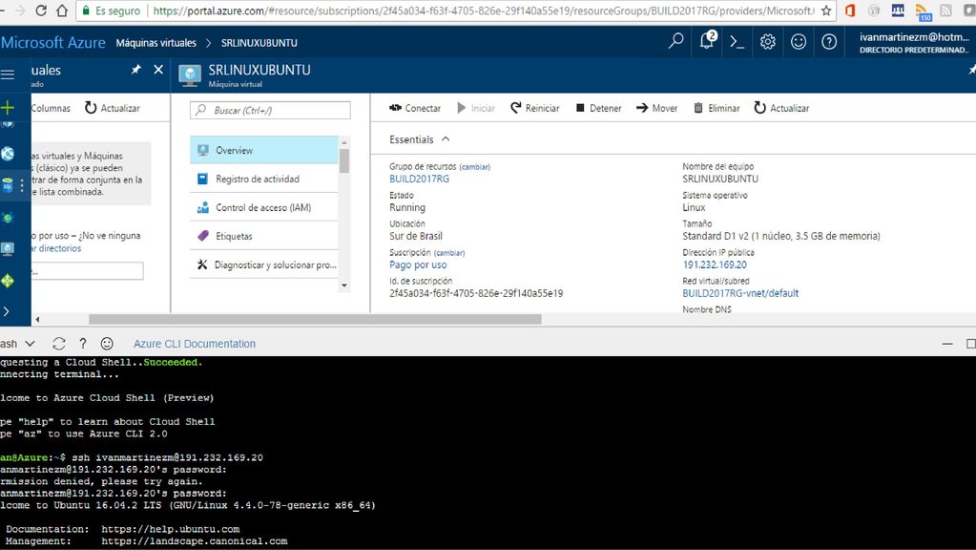Open Control de acceso (IAM)
976x550 pixels.
(x=263, y=207)
